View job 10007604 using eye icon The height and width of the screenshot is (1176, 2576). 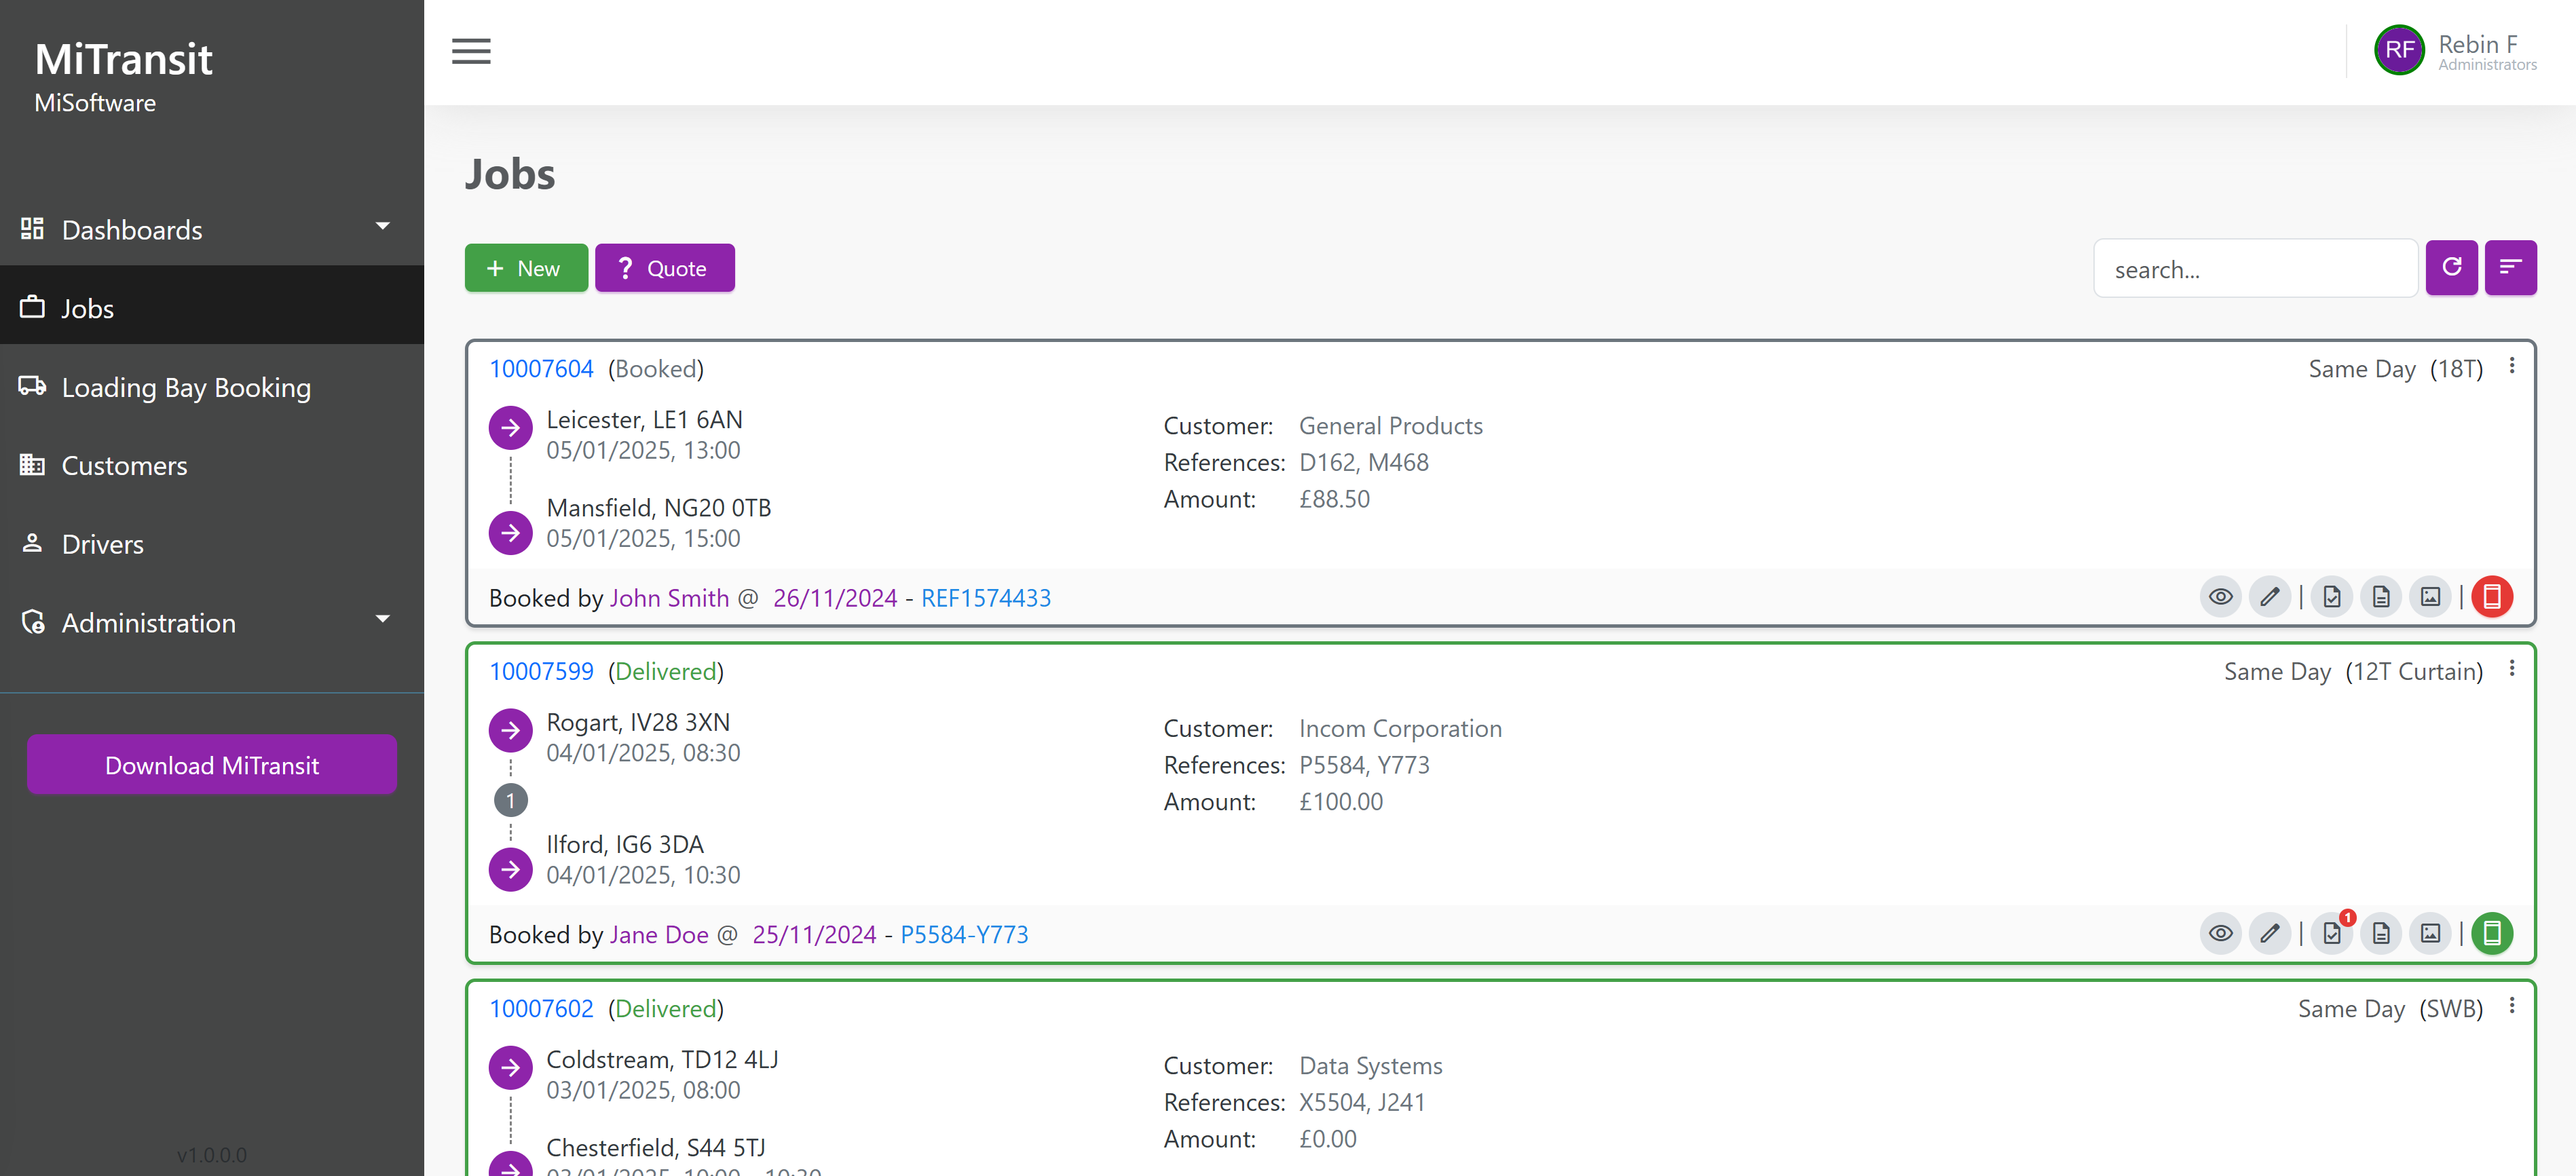[x=2220, y=597]
